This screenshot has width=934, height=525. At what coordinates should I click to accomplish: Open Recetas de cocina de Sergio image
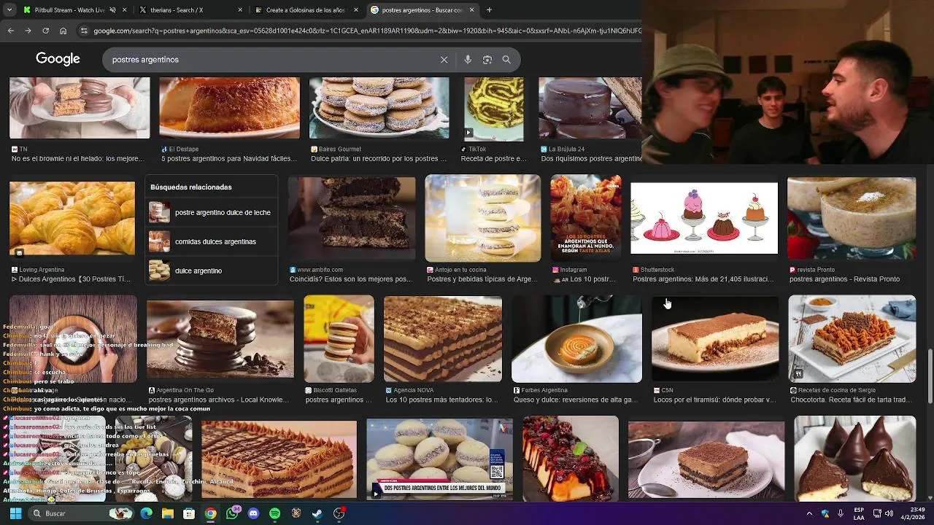[x=852, y=338]
